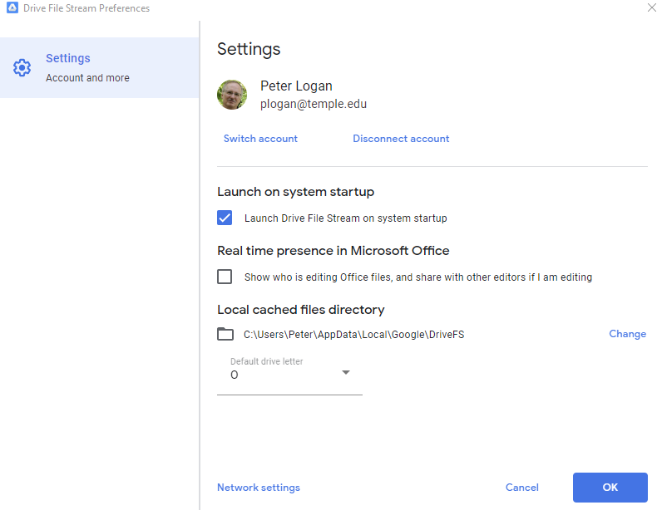Expand the Default drive letter dropdown arrow
Screen dimensions: 657x510
[346, 373]
